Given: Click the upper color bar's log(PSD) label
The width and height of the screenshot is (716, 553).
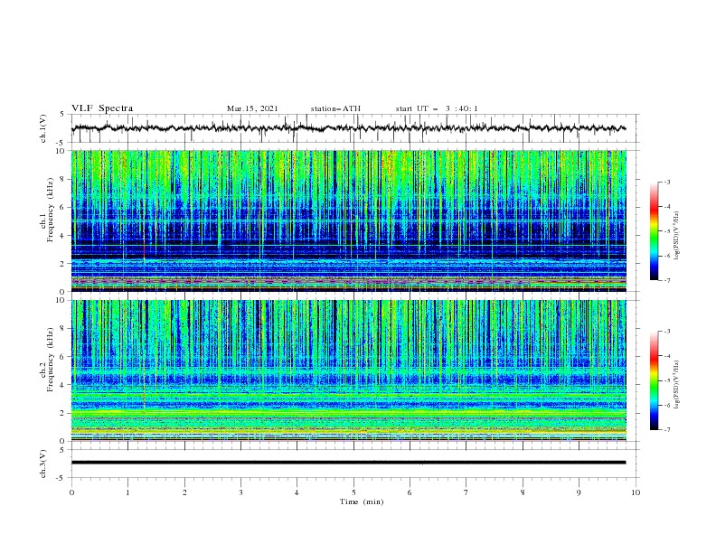Looking at the screenshot, I should 676,236.
